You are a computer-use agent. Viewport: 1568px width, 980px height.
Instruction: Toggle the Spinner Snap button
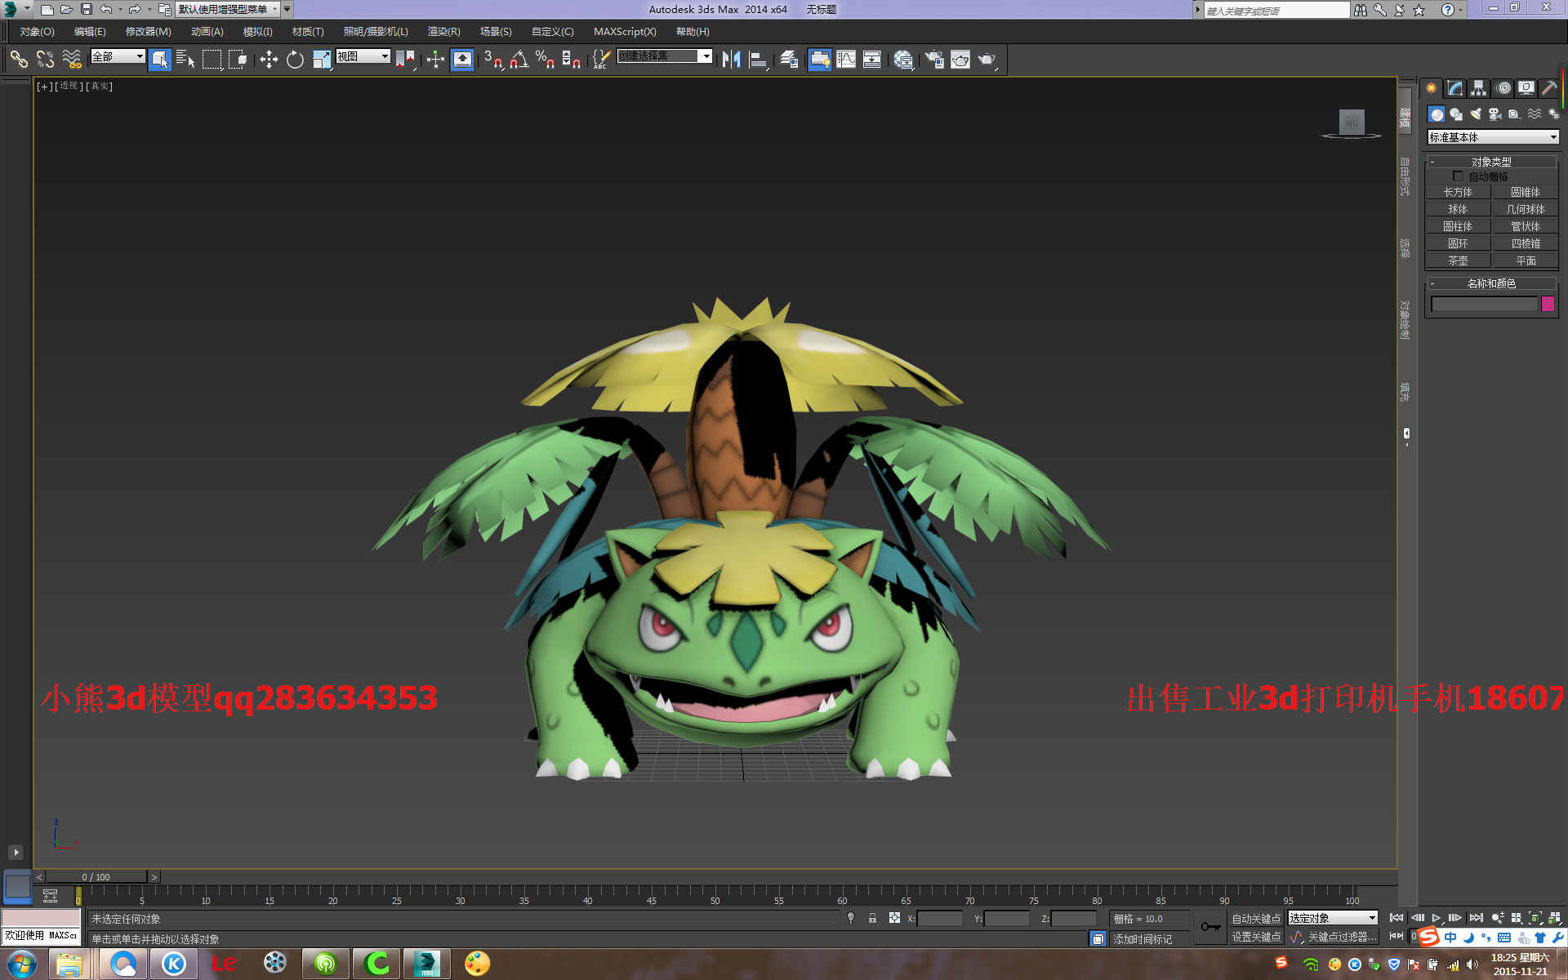572,59
